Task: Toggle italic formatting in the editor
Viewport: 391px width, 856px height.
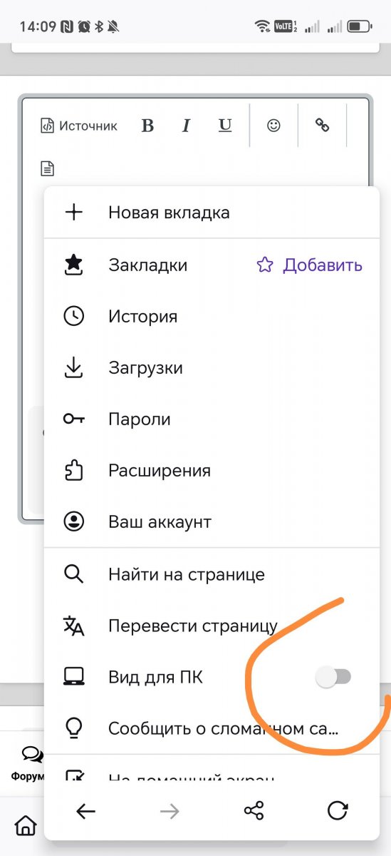Action: point(187,126)
